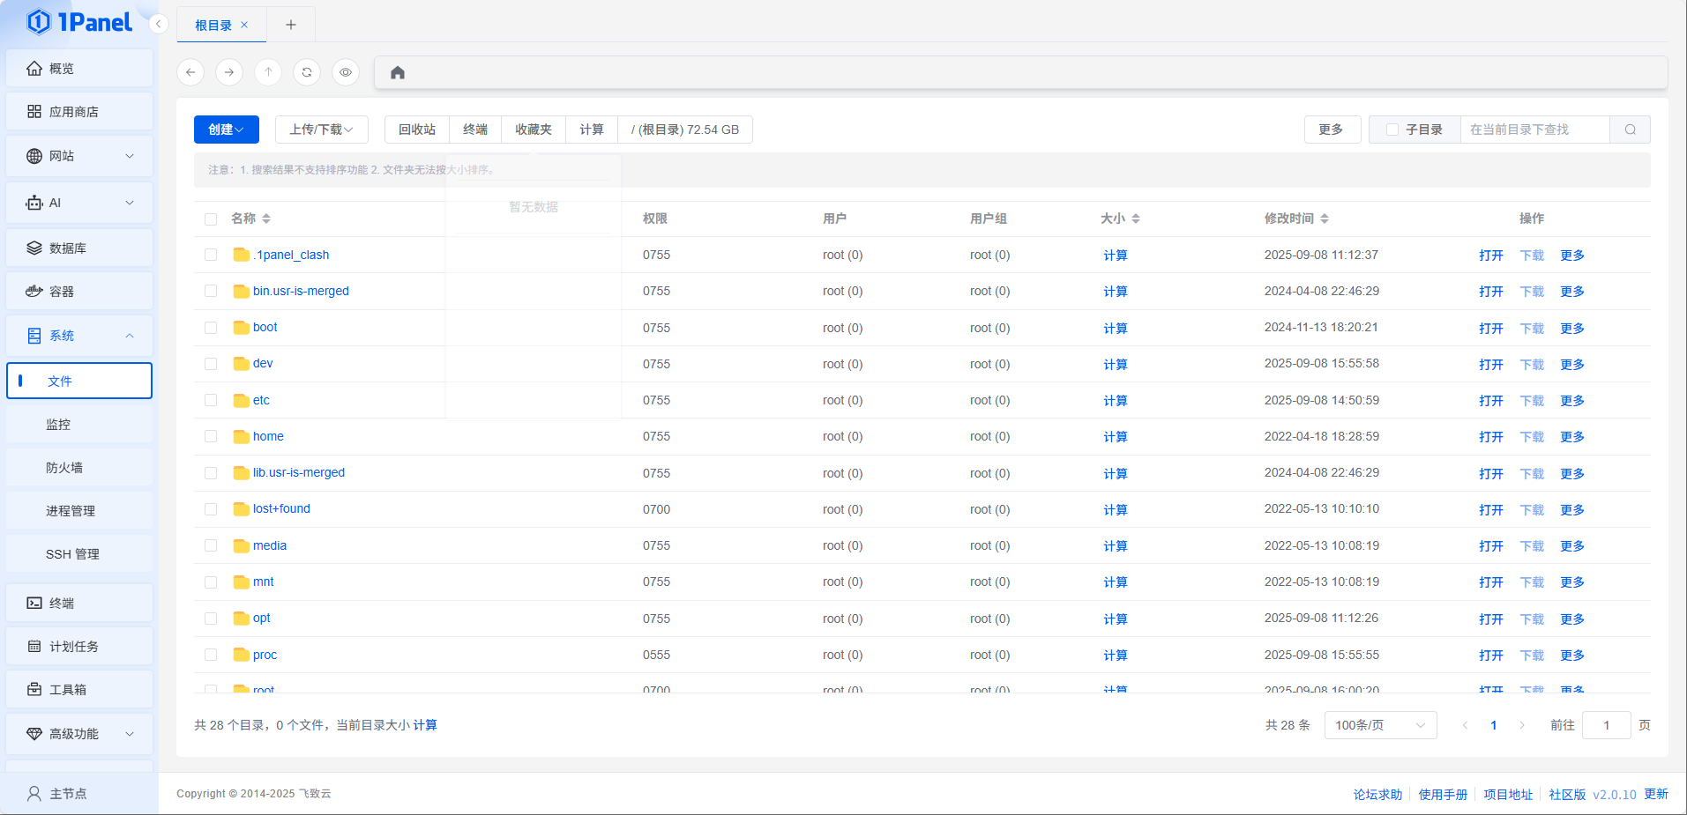Select the checkbox for the boot folder

coord(211,328)
